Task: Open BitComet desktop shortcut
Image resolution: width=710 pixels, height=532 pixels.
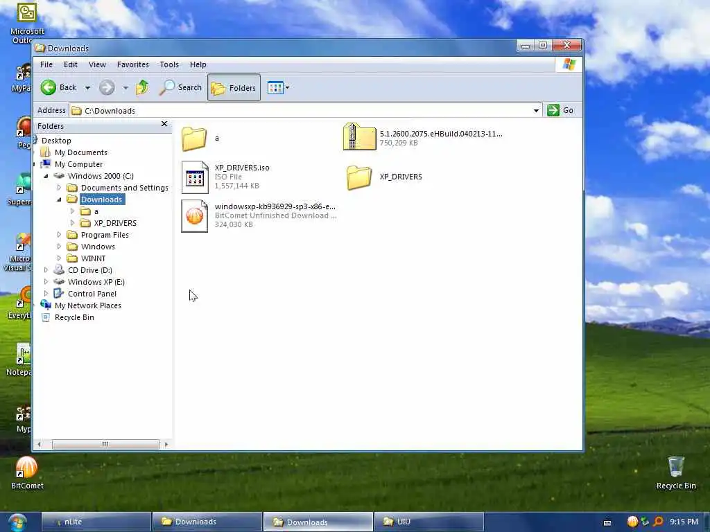Action: pyautogui.click(x=27, y=472)
